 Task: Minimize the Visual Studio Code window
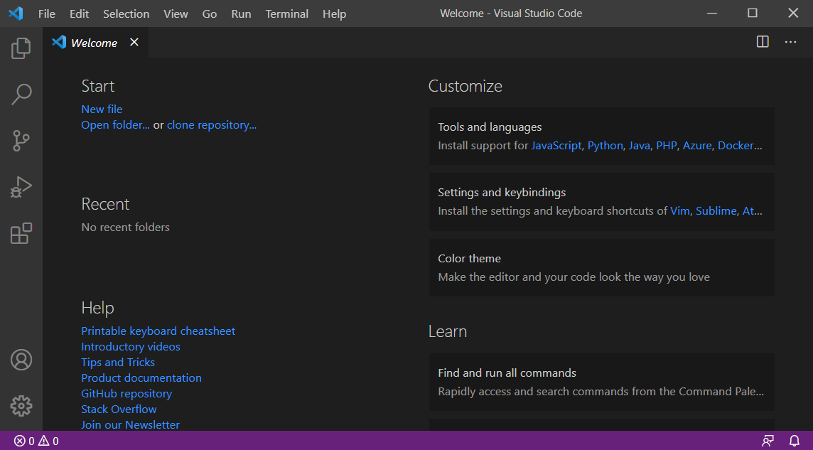tap(712, 14)
